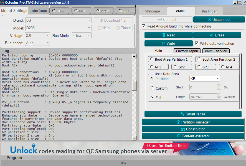This screenshot has height=166, width=246.
Task: Click the Help question mark icon
Action: [x=99, y=28]
